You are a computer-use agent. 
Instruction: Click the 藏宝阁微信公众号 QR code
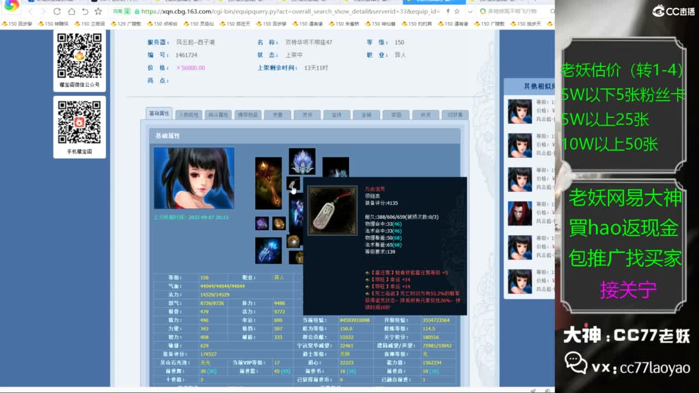[x=80, y=55]
